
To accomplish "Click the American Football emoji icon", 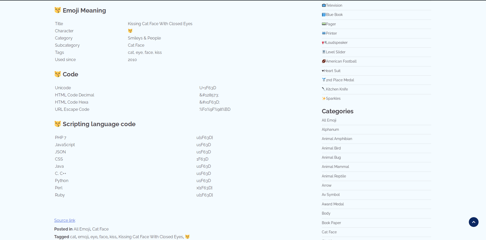I will (x=324, y=61).
